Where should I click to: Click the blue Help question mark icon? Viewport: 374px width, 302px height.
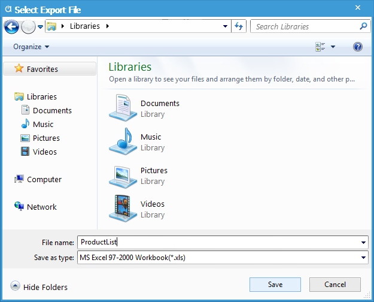358,47
